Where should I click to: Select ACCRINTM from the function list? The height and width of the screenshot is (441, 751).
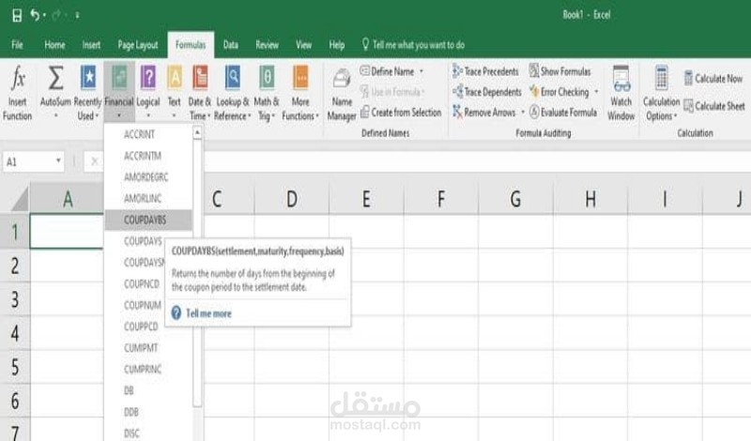point(148,156)
